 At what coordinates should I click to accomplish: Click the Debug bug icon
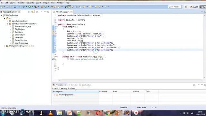pyautogui.click(x=23, y=7)
